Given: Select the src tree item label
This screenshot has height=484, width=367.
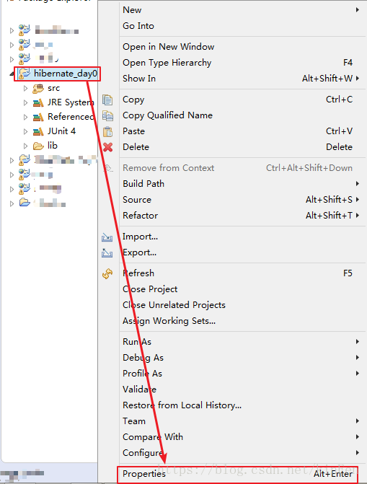Looking at the screenshot, I should tap(53, 89).
